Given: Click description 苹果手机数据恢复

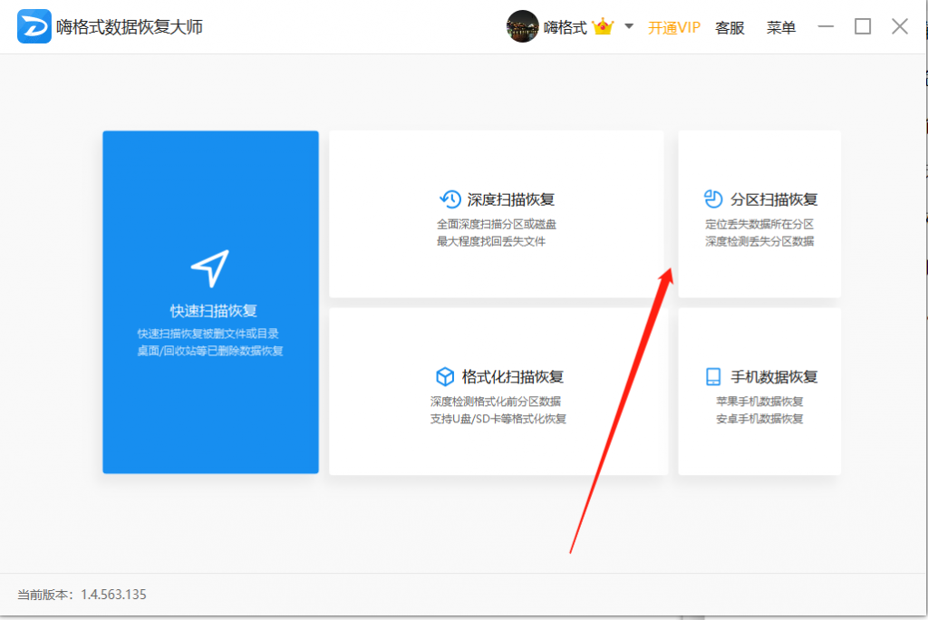Looking at the screenshot, I should pyautogui.click(x=759, y=402).
